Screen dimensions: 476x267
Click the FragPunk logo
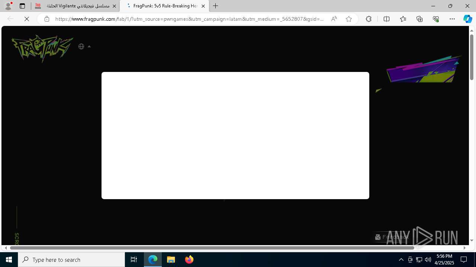pyautogui.click(x=42, y=48)
